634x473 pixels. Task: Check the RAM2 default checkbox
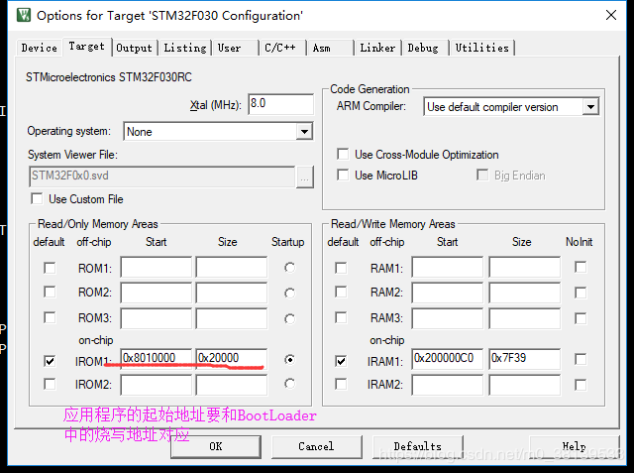click(341, 293)
